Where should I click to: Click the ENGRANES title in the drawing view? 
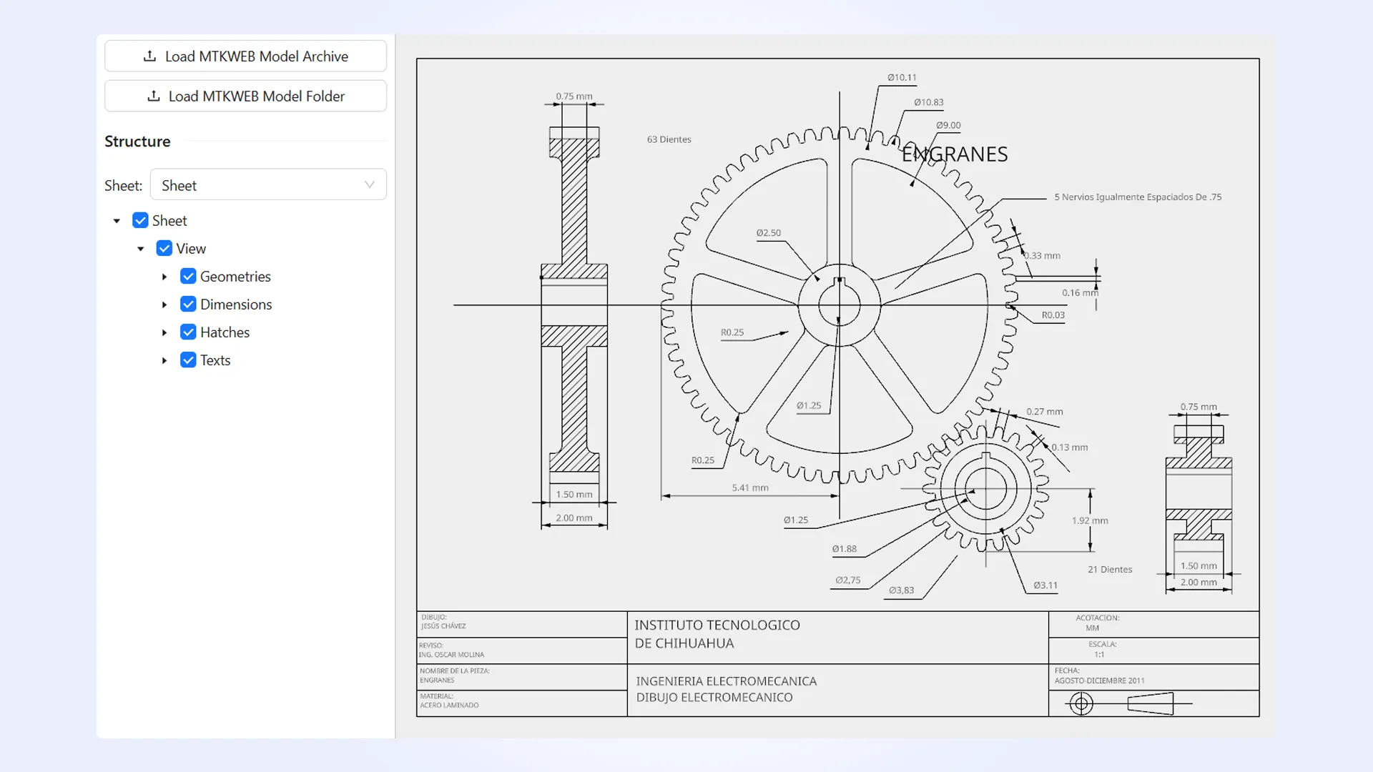tap(955, 153)
